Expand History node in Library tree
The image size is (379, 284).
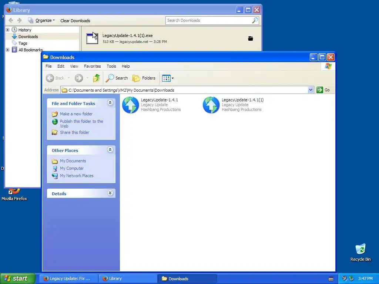7,30
